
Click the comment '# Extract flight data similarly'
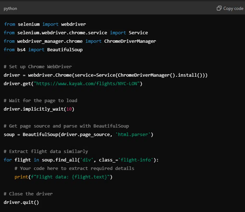pyautogui.click(x=46, y=151)
